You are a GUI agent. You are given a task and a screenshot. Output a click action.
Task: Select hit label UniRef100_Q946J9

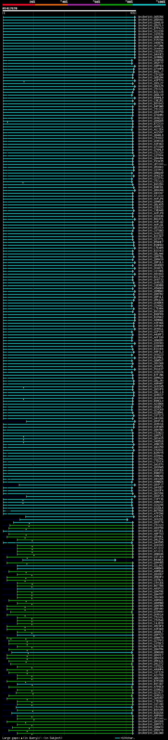(151, 23)
